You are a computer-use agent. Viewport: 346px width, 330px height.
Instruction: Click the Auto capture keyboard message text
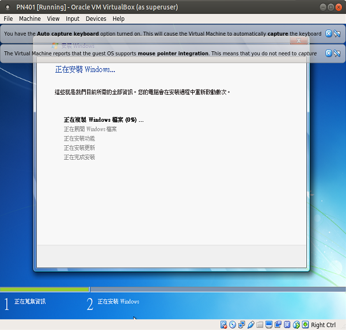click(162, 34)
